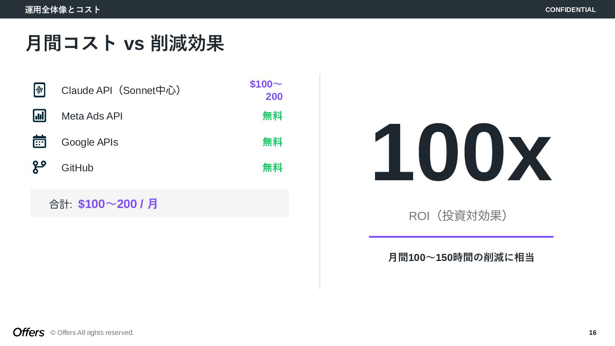Select the slide title 月間コスト vs 削減効果
Viewport: 615px width, 346px height.
[x=125, y=43]
